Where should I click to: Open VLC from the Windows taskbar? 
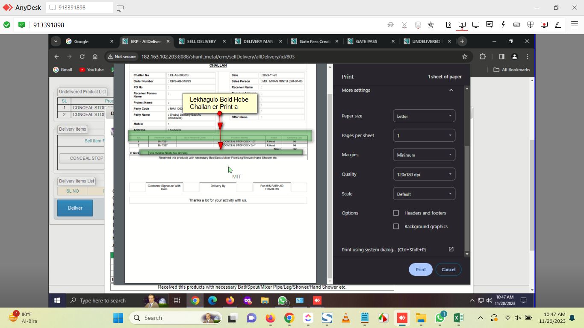345,318
